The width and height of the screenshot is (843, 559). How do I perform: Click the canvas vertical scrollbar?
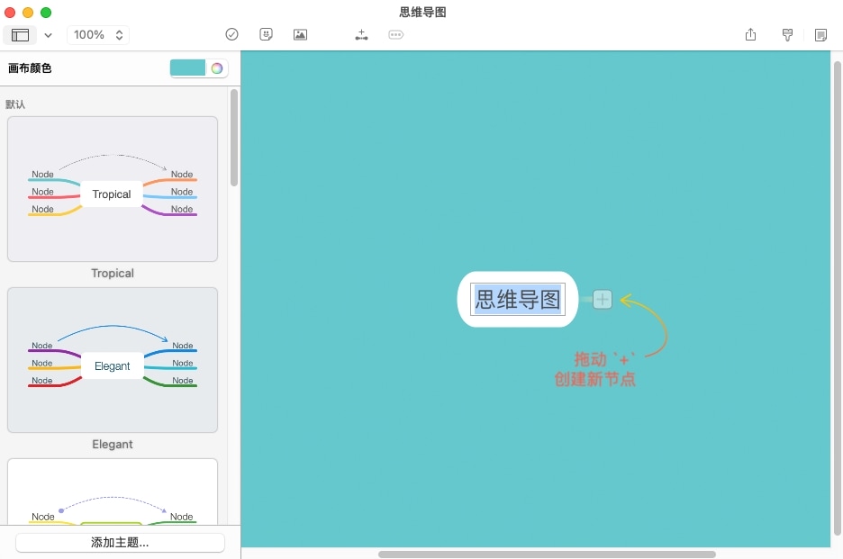(x=837, y=298)
